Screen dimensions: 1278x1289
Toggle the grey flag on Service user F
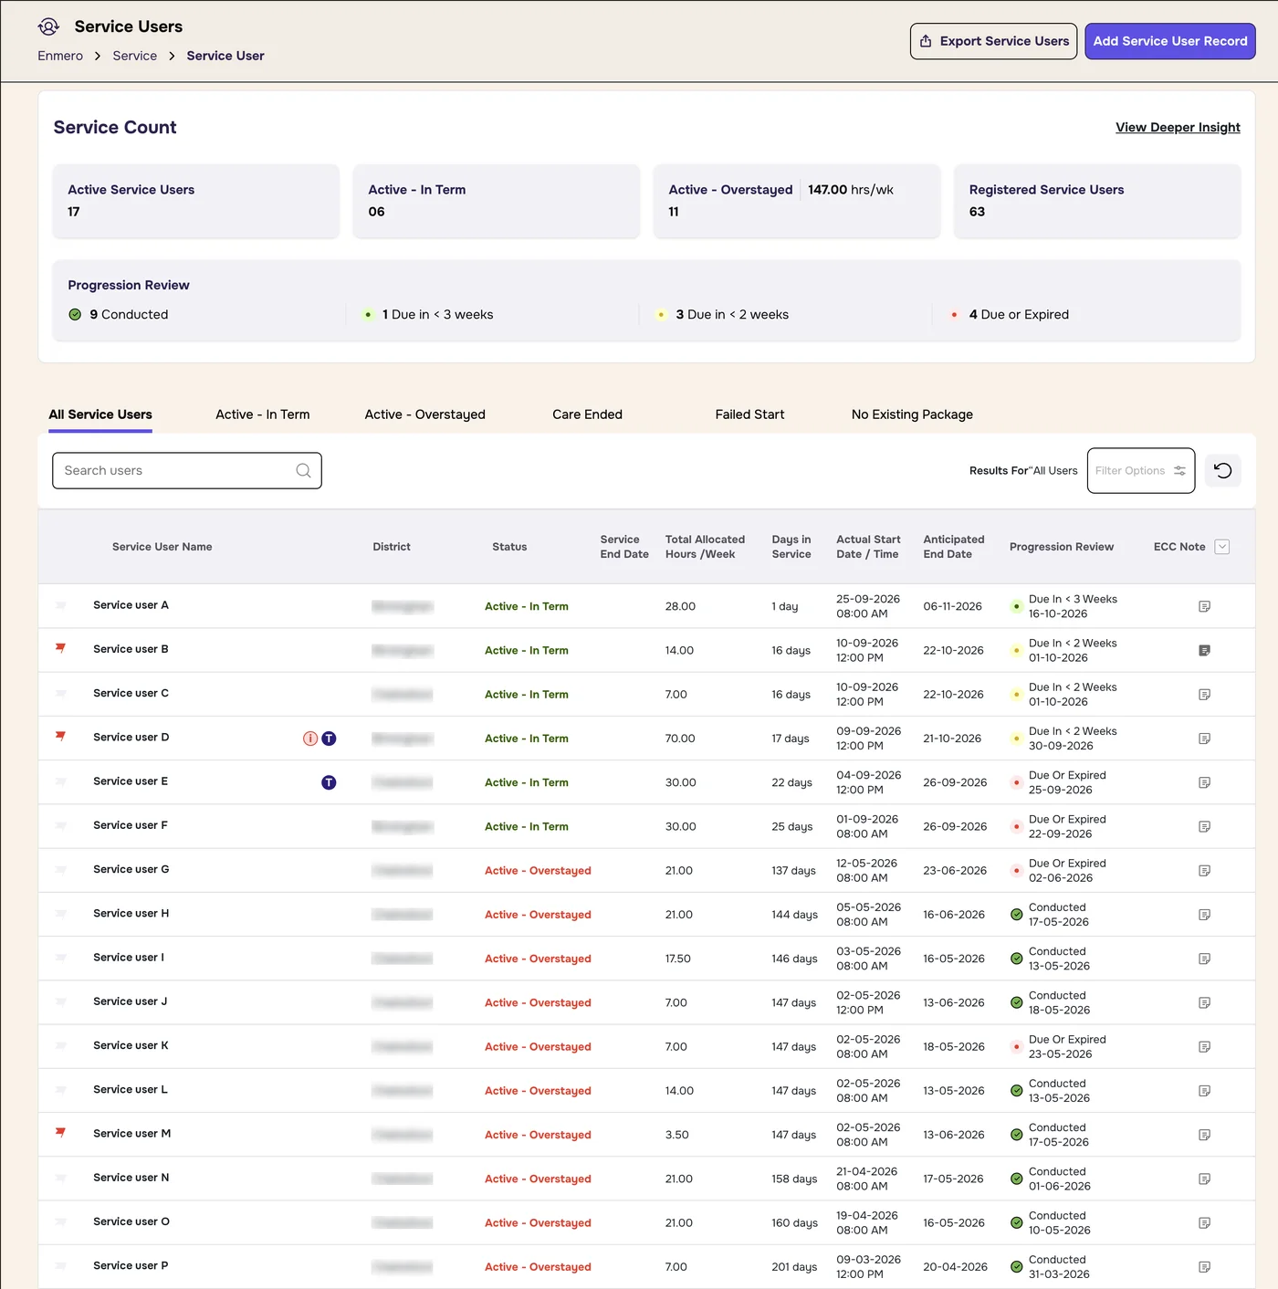point(60,824)
